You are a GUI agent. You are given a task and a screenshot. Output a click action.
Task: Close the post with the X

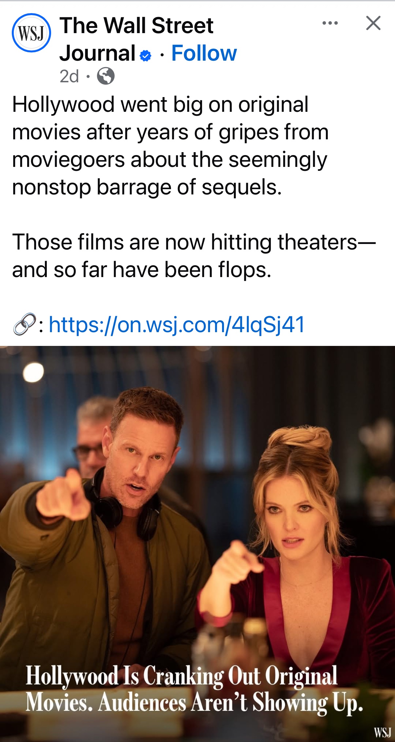pyautogui.click(x=373, y=23)
